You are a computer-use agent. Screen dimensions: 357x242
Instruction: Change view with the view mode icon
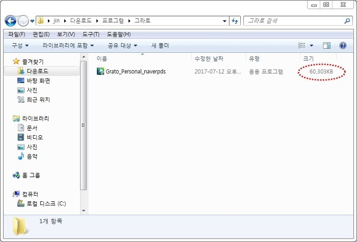pos(302,45)
